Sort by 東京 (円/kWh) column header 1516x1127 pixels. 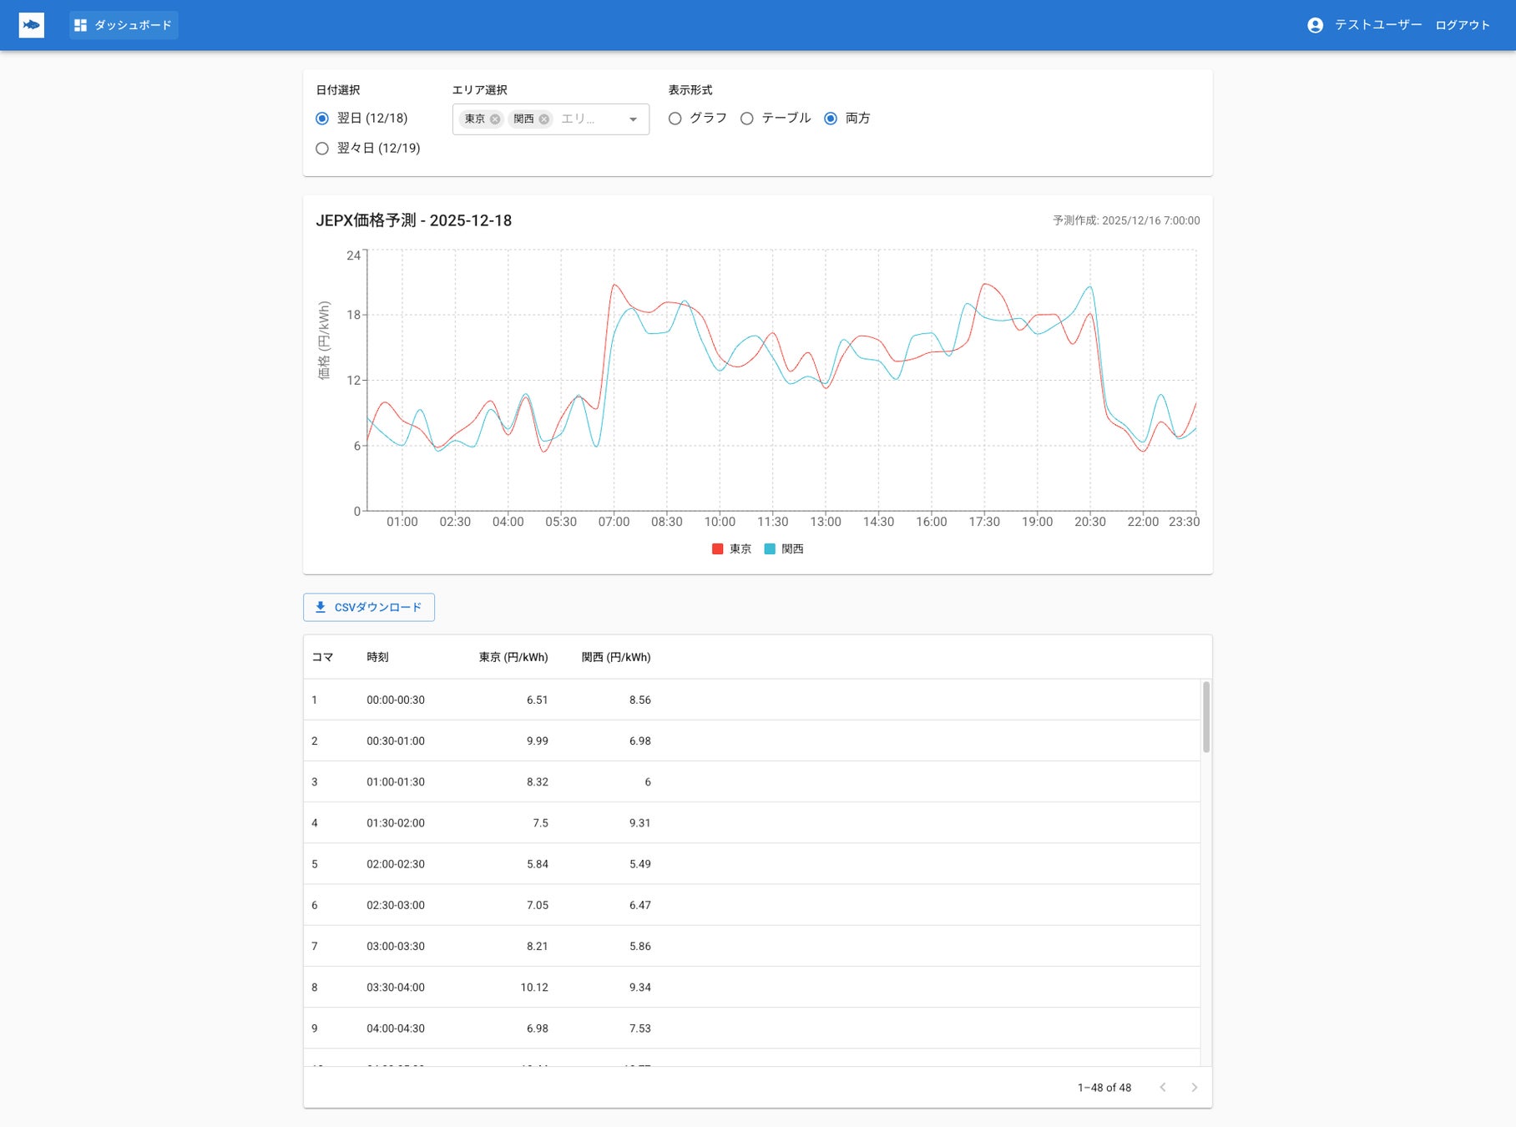point(513,657)
